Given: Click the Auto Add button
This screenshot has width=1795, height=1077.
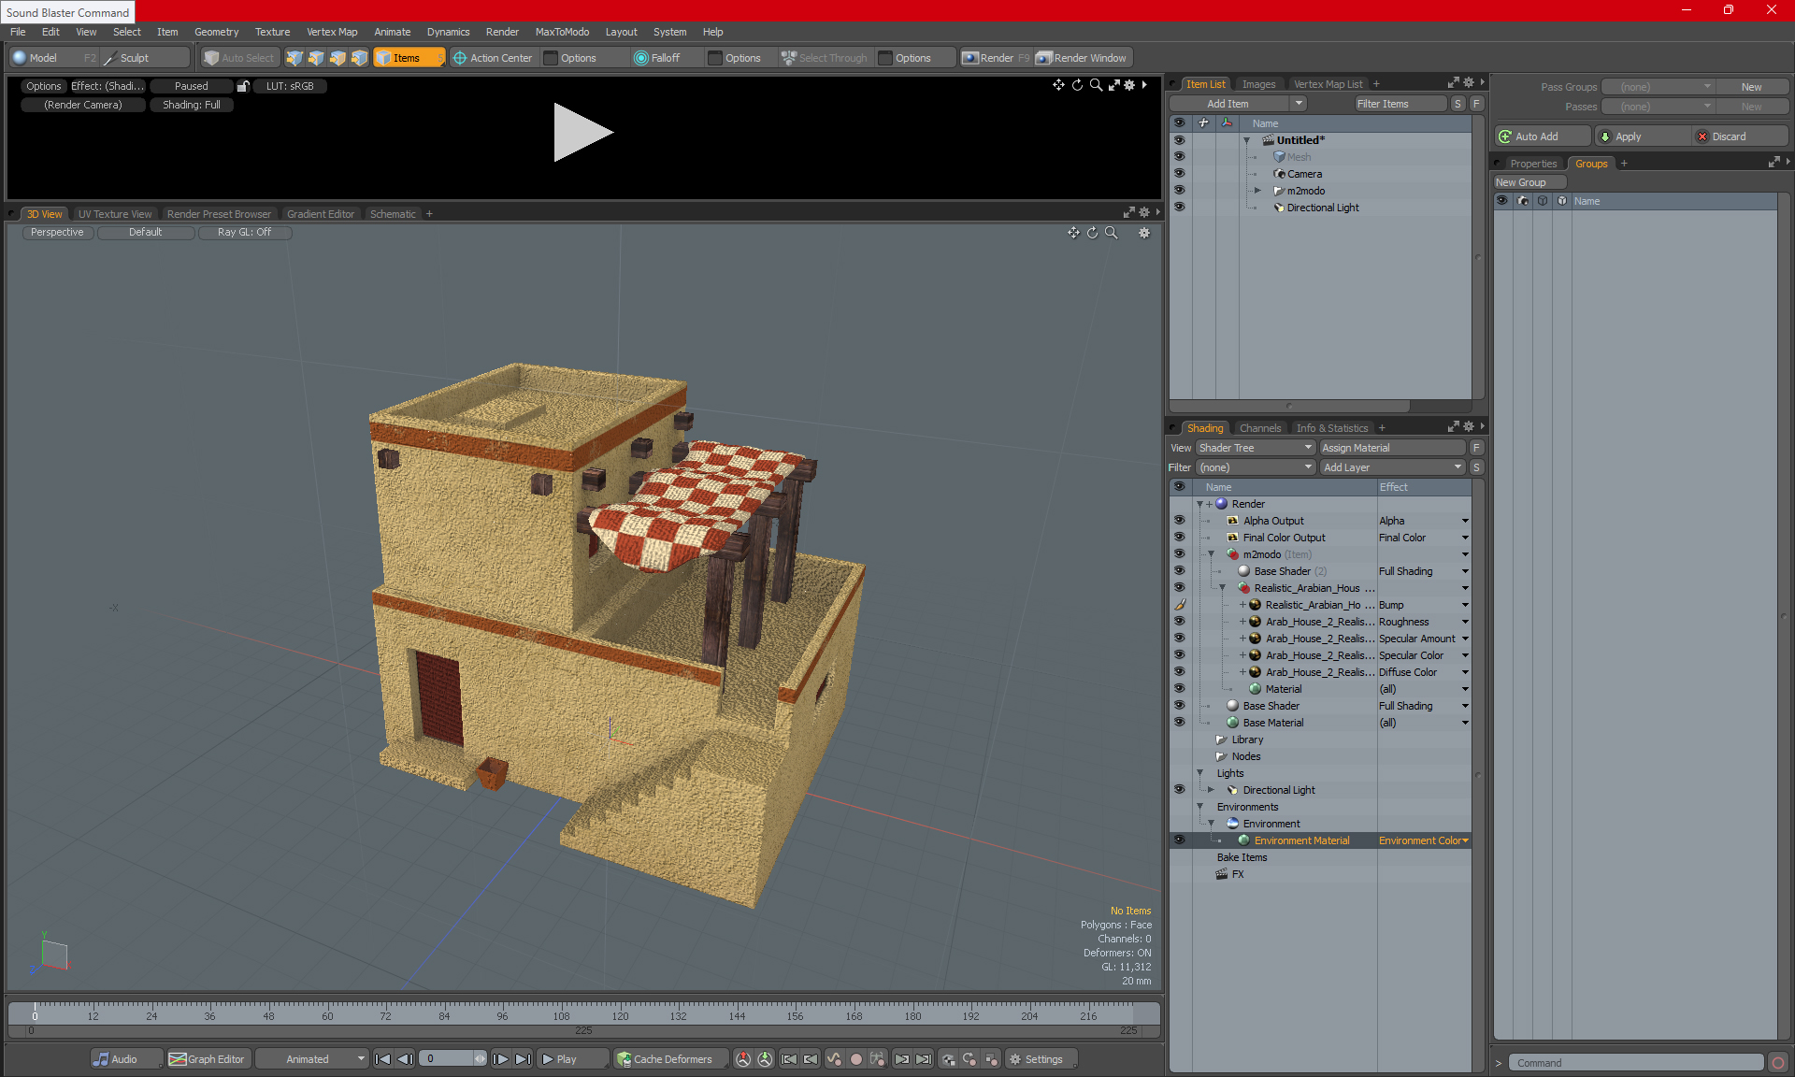Looking at the screenshot, I should [1542, 136].
